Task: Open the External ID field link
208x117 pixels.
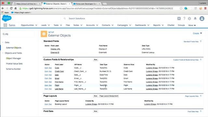Action: pyautogui.click(x=55, y=52)
